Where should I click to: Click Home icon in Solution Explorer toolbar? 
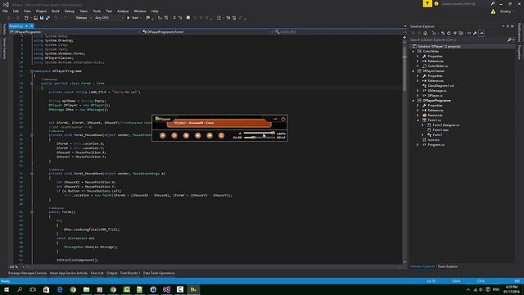pos(425,33)
